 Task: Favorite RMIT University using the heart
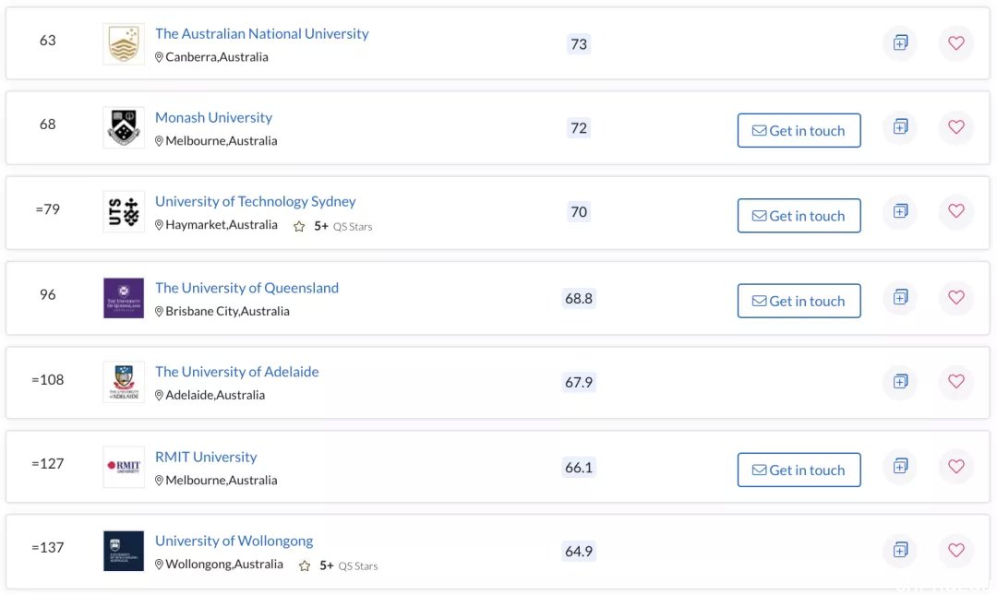(955, 467)
